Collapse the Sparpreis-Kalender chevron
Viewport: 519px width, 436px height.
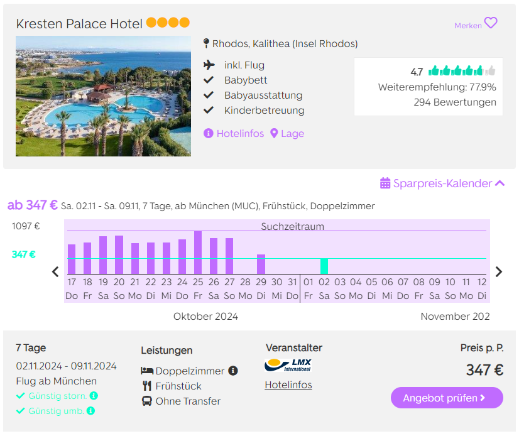point(500,183)
